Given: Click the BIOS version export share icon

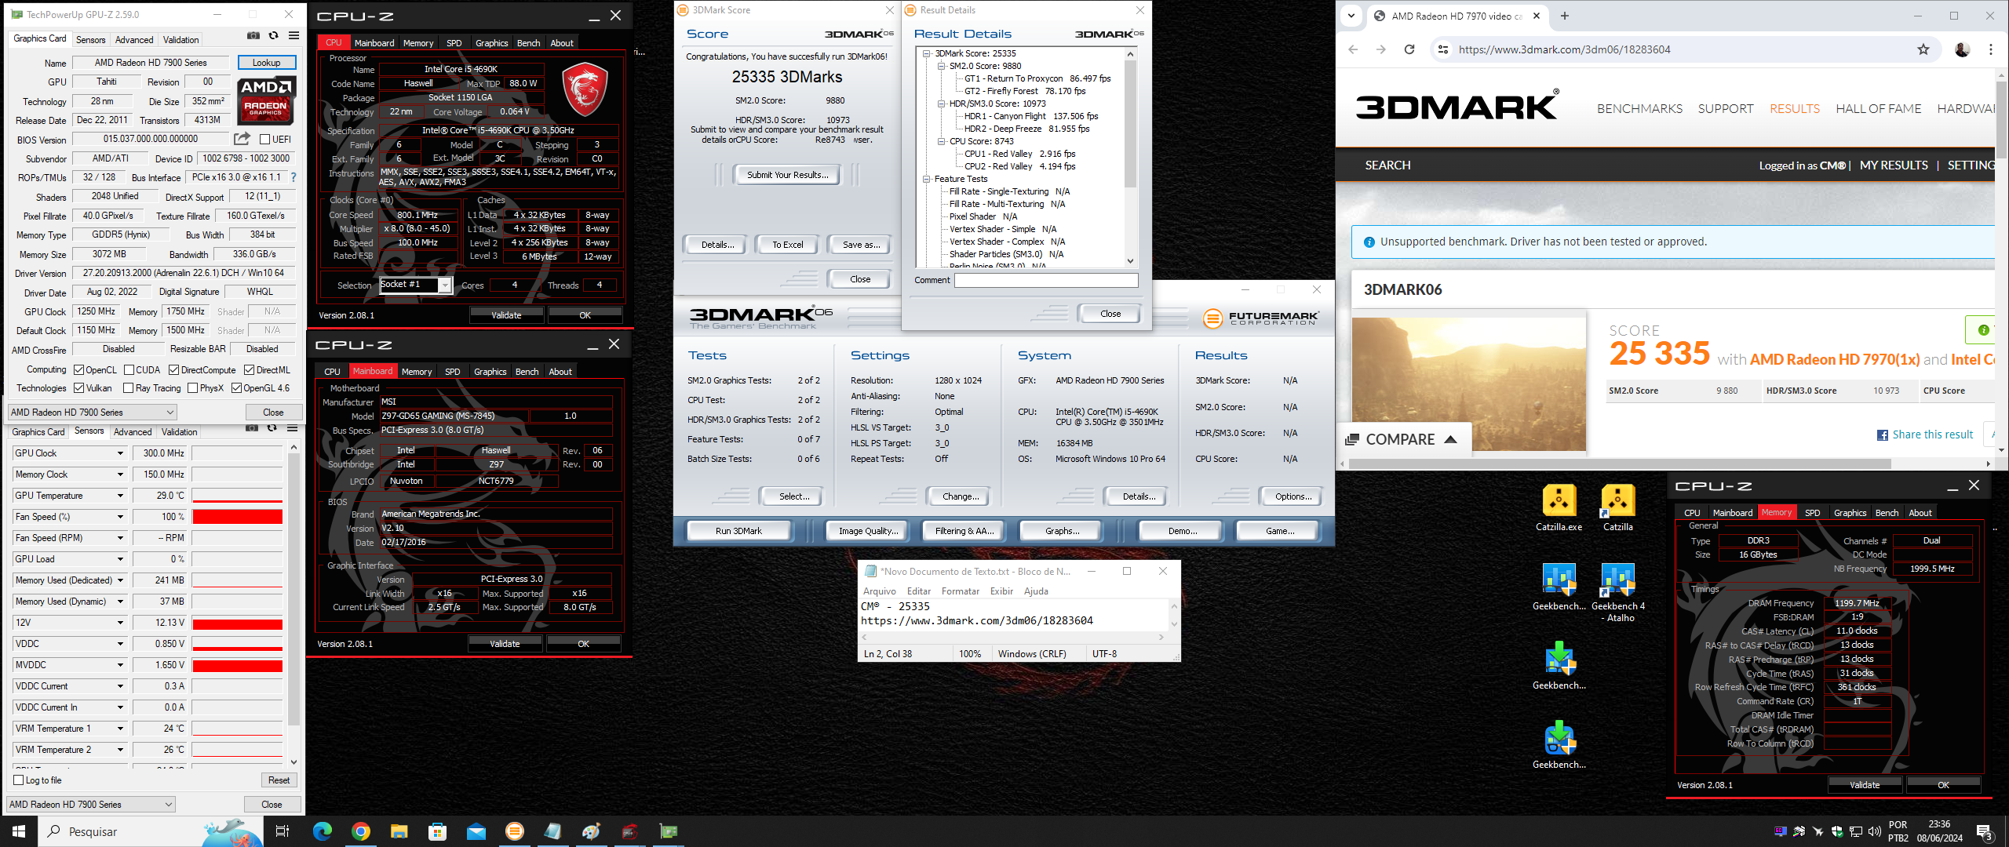Looking at the screenshot, I should 242,139.
